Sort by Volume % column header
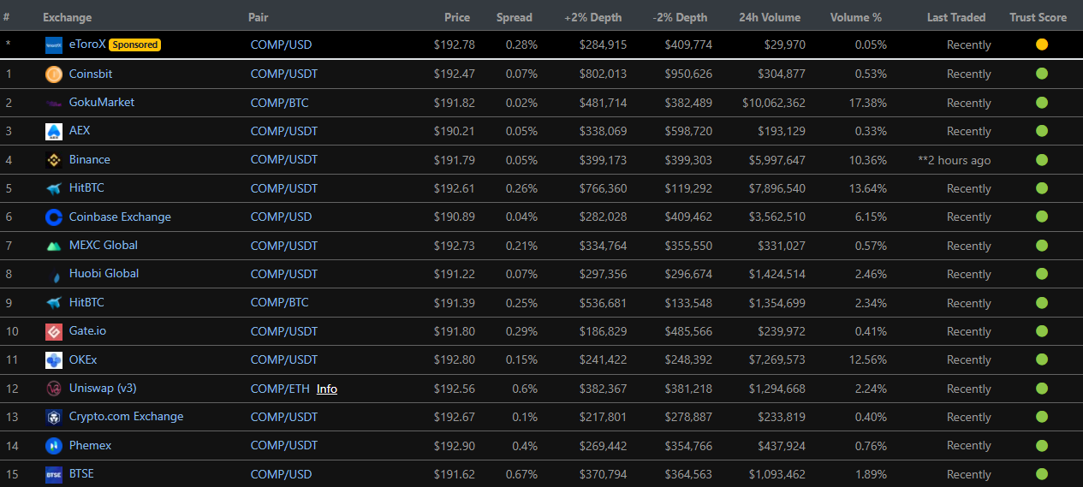Image resolution: width=1083 pixels, height=487 pixels. [856, 17]
